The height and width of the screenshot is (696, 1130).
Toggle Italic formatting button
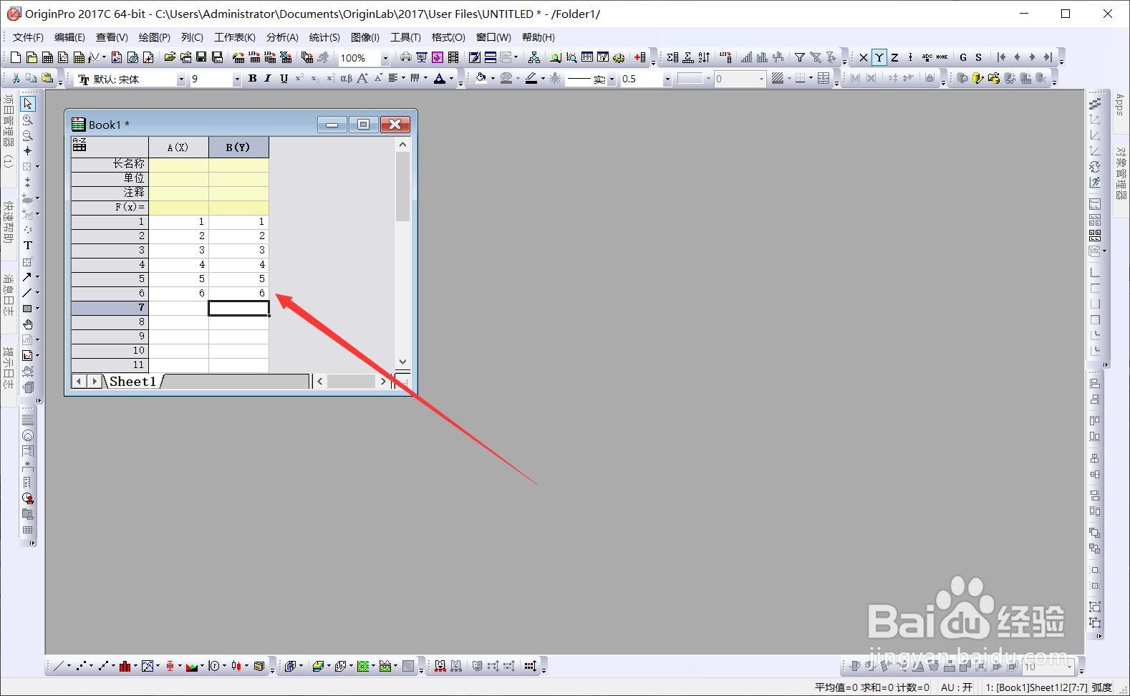(x=268, y=79)
